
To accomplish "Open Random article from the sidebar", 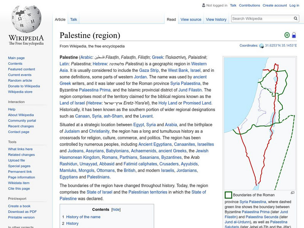I will pyautogui.click(x=21, y=81).
